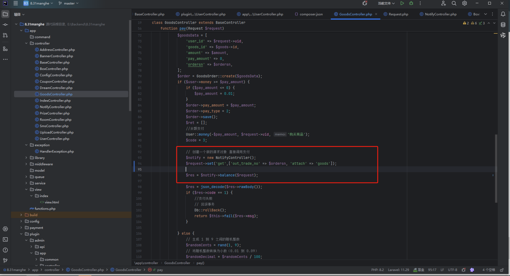510x276 pixels.
Task: Open the main hamburger menu
Action: (16, 3)
